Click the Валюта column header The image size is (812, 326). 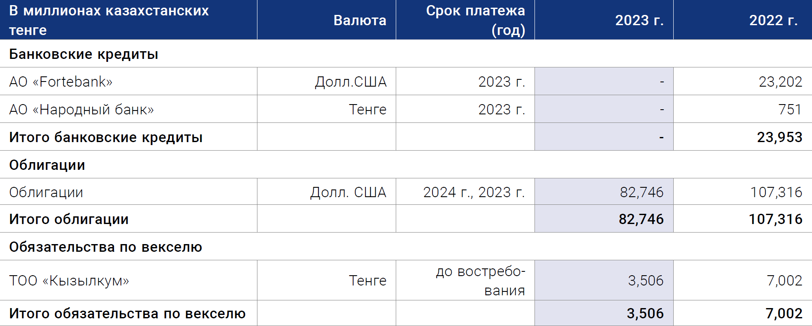[x=359, y=20]
